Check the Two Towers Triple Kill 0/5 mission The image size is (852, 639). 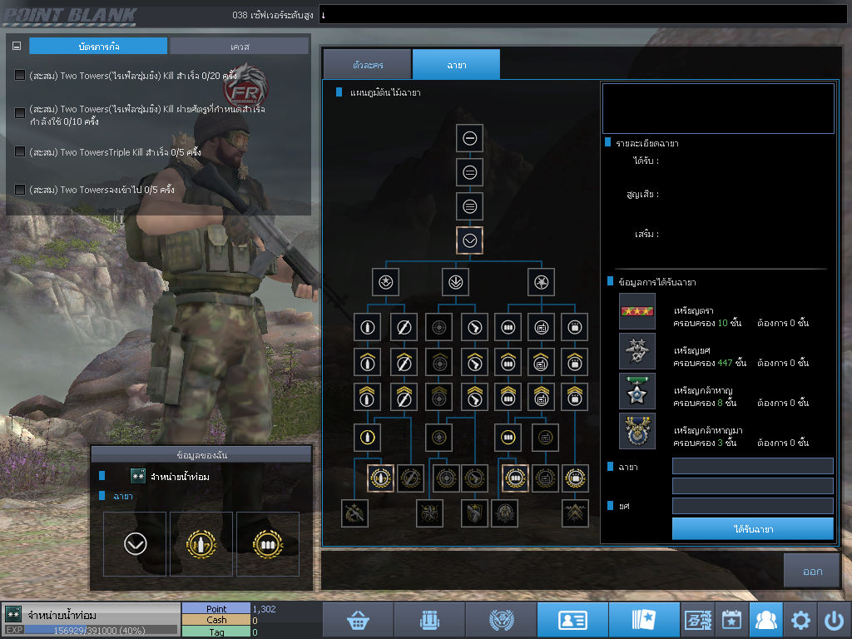tap(20, 151)
